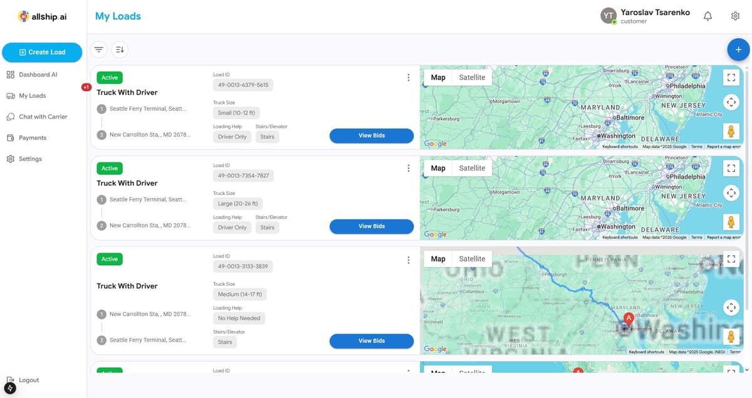
Task: Click View Bids on the first load
Action: (x=371, y=135)
